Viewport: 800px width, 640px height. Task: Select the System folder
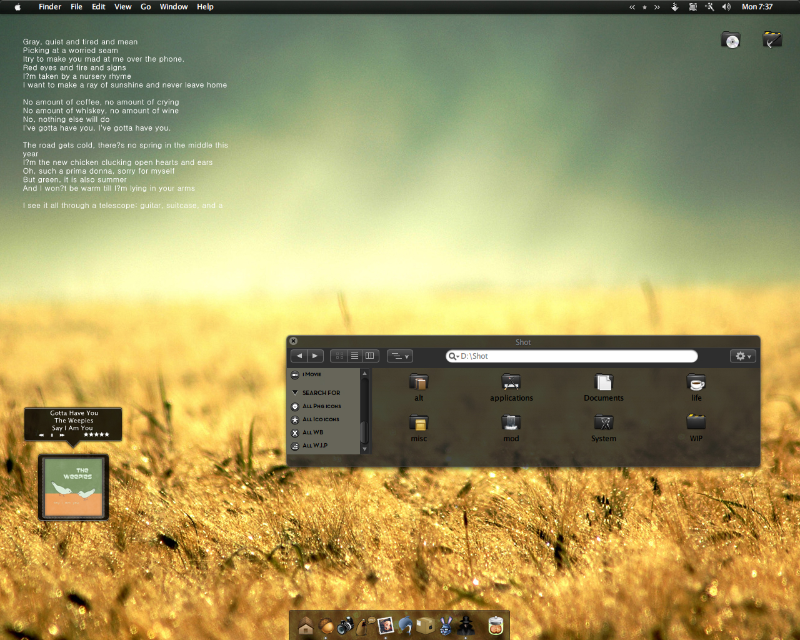click(x=604, y=428)
